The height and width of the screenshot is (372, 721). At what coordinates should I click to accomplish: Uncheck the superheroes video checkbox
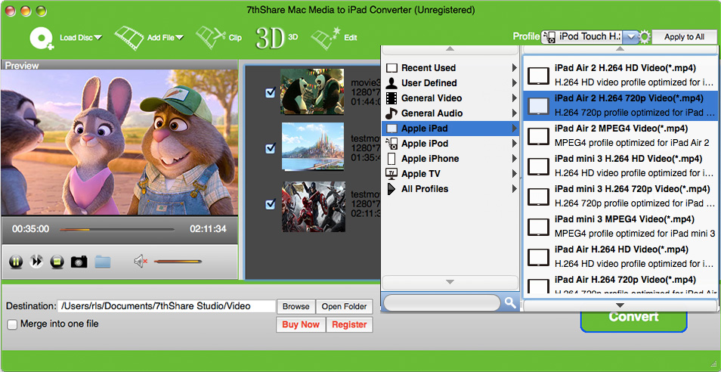pos(271,205)
